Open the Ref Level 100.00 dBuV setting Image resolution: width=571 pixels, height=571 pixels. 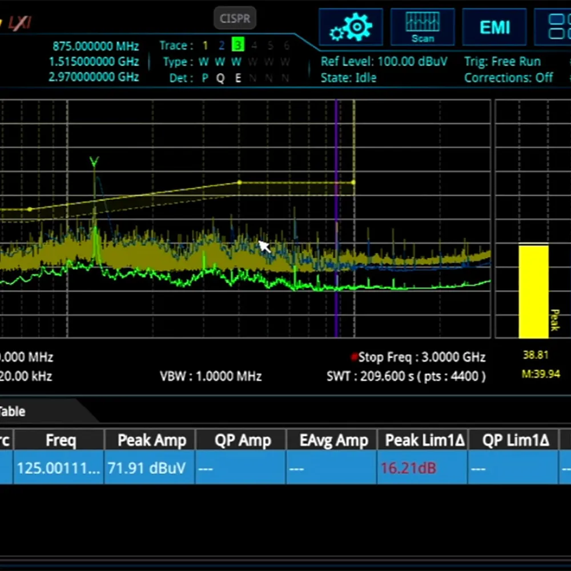384,62
